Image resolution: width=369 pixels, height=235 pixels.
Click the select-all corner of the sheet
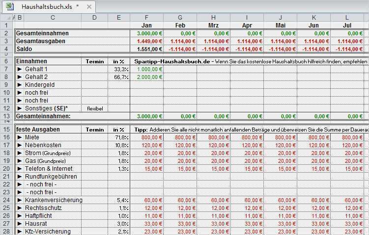coord(7,17)
